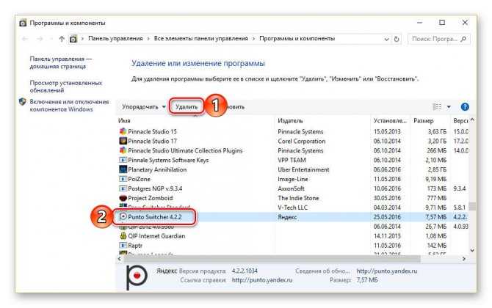Sort by the Размер column header

(x=423, y=120)
